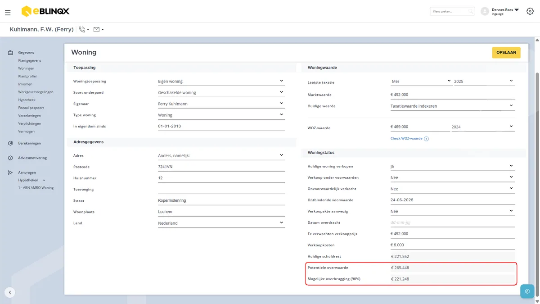This screenshot has width=540, height=304.
Task: Open the Huidige waarde dropdown
Action: [452, 106]
